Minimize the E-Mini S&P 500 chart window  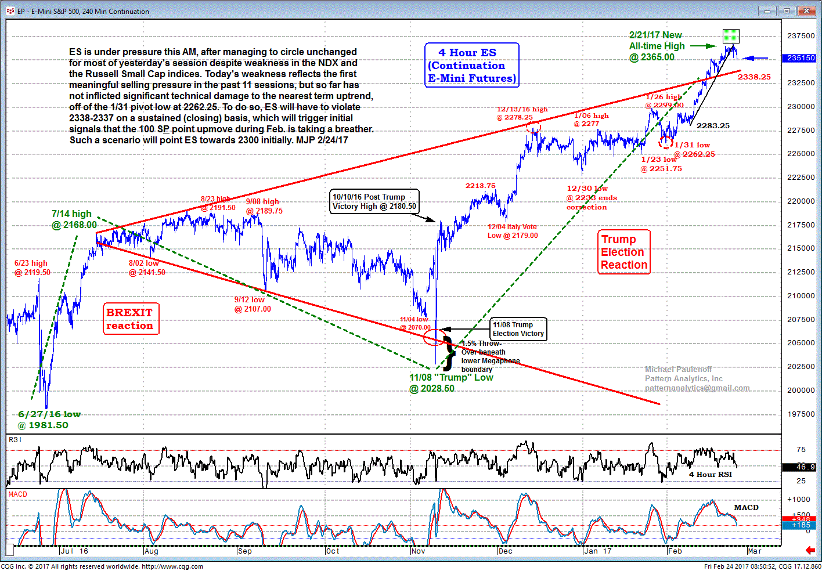tap(767, 11)
